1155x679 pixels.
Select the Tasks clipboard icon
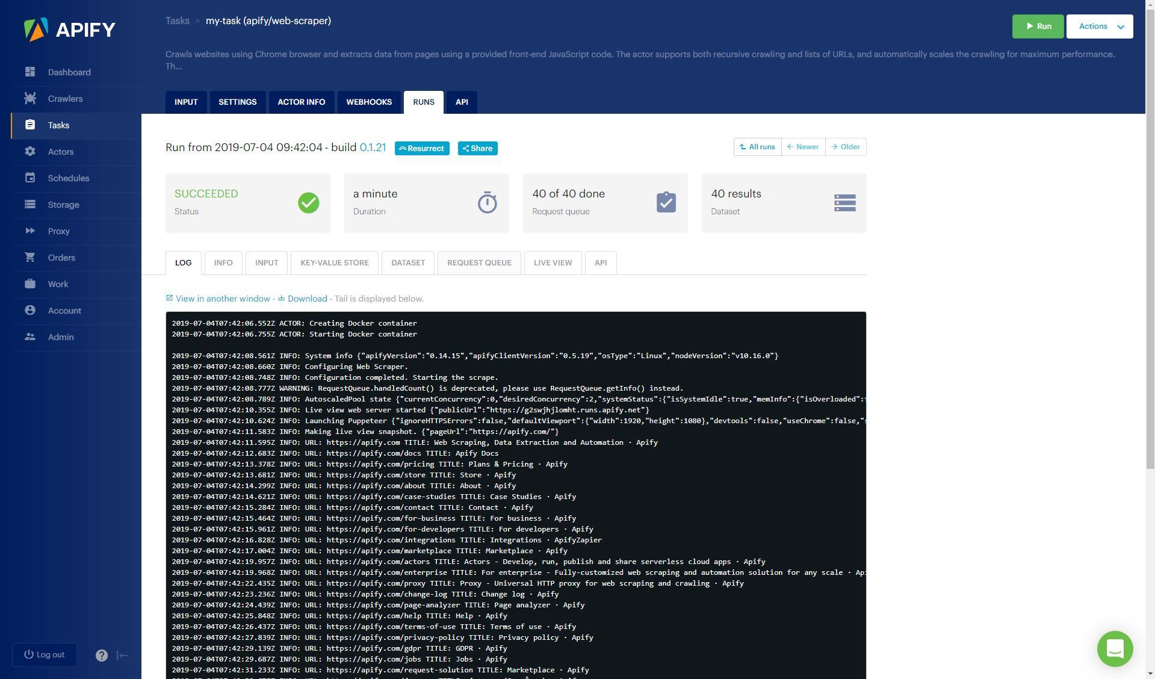[30, 125]
